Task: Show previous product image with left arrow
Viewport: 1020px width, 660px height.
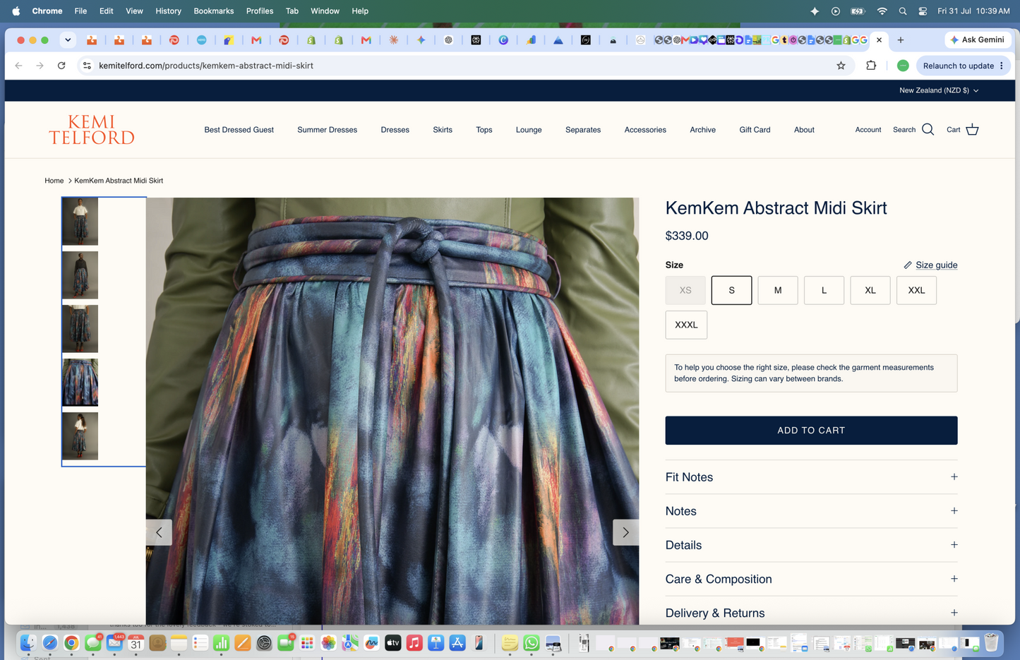Action: [x=159, y=532]
